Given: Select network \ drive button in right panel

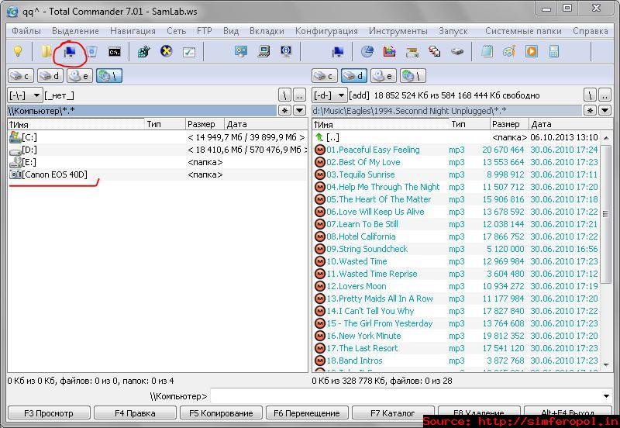Looking at the screenshot, I should (x=413, y=75).
